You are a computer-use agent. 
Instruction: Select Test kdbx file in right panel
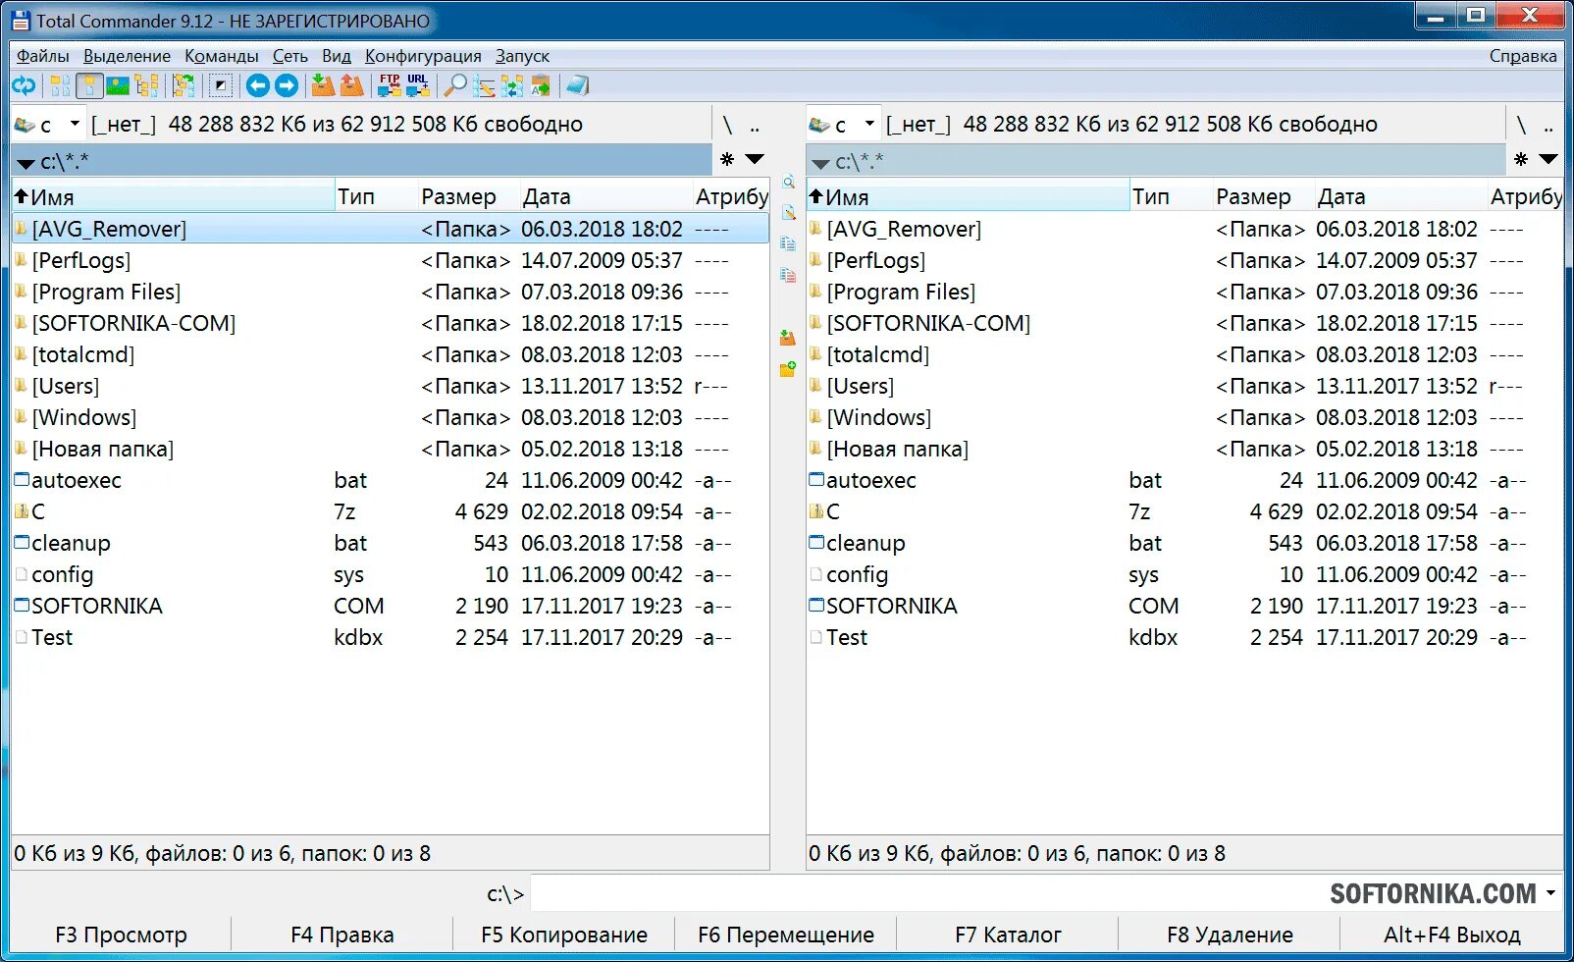pos(1184,637)
